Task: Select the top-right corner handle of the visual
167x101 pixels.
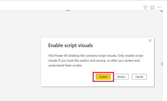Action: (x=162, y=11)
